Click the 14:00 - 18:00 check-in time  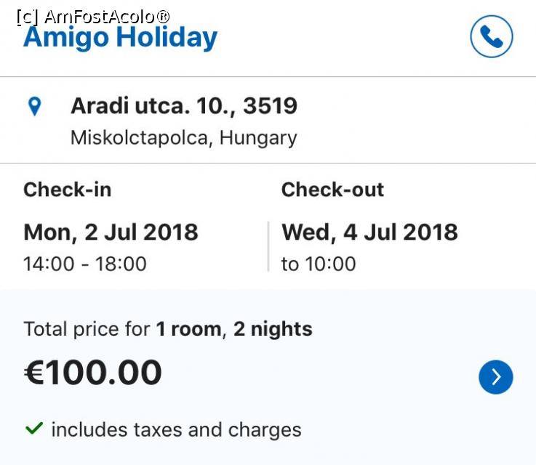85,264
